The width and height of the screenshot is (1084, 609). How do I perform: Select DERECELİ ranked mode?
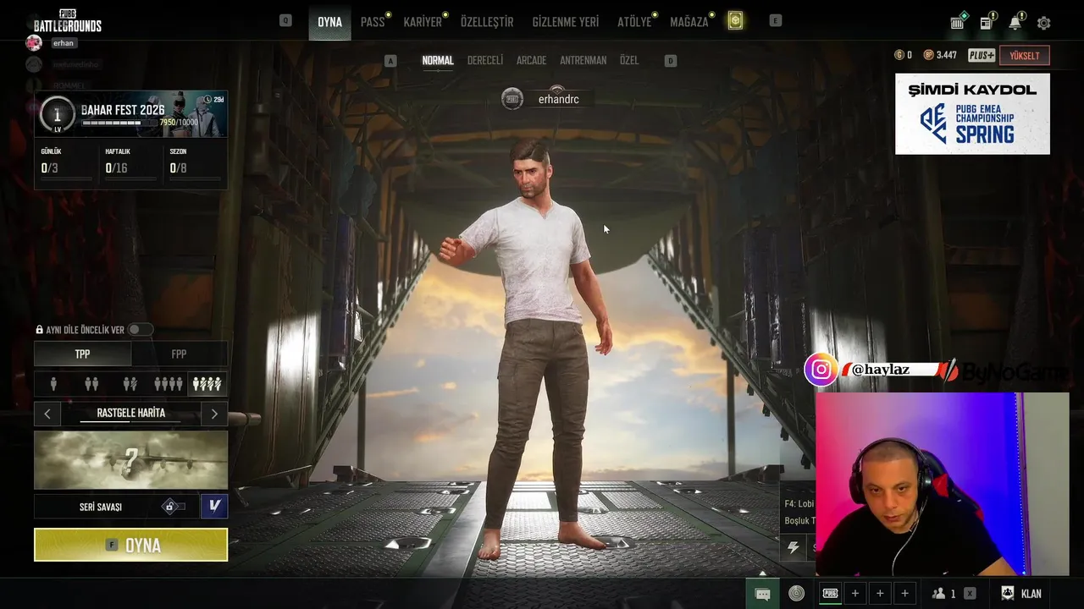[485, 61]
